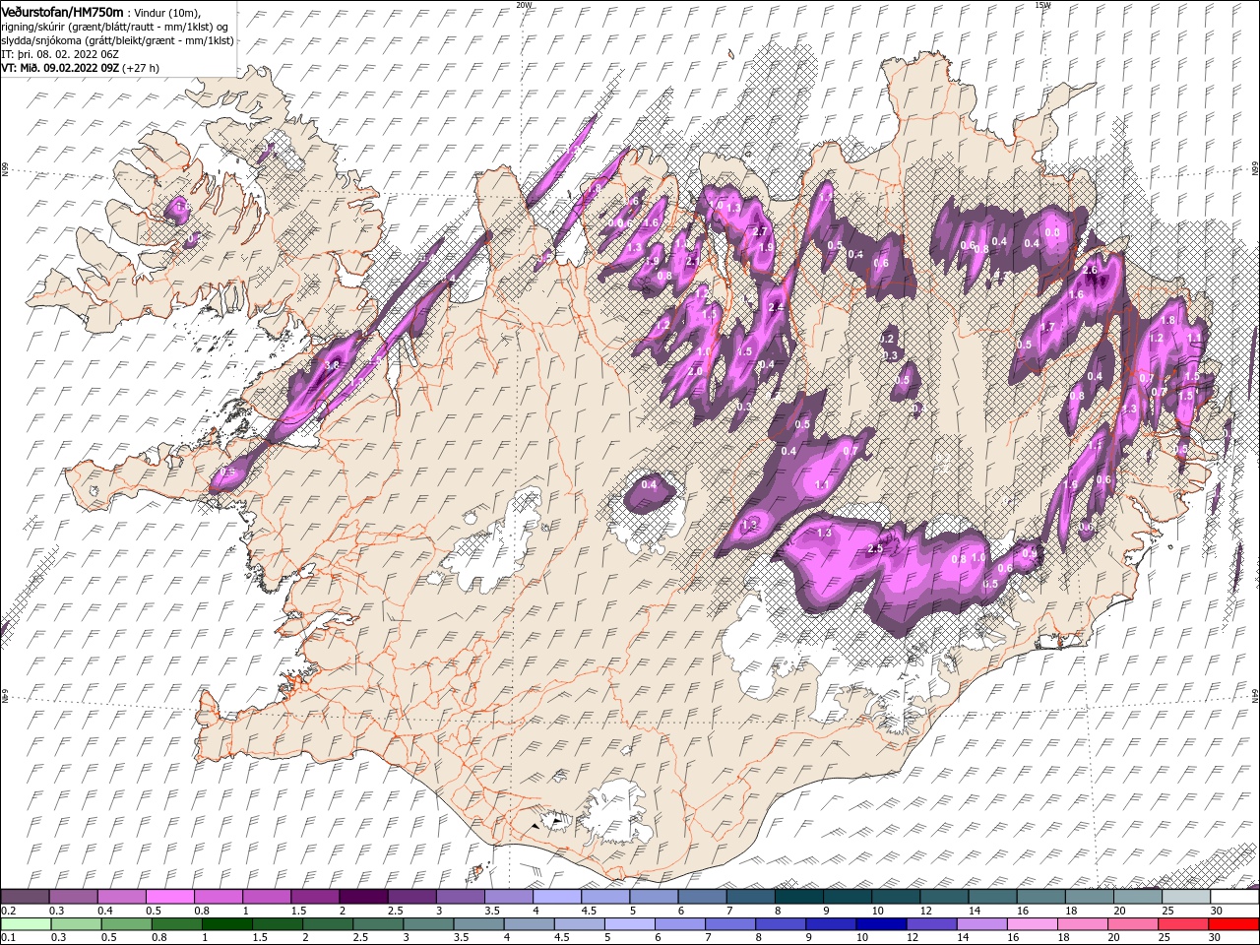
Task: Click the 2.7 snowfall value on the map
Action: click(x=759, y=231)
